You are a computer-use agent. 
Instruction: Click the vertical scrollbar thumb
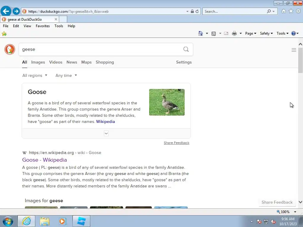tap(300, 60)
